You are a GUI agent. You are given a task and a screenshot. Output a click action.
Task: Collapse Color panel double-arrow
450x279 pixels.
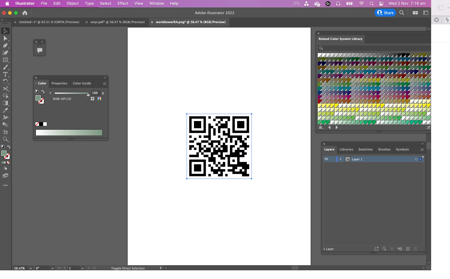[105, 78]
